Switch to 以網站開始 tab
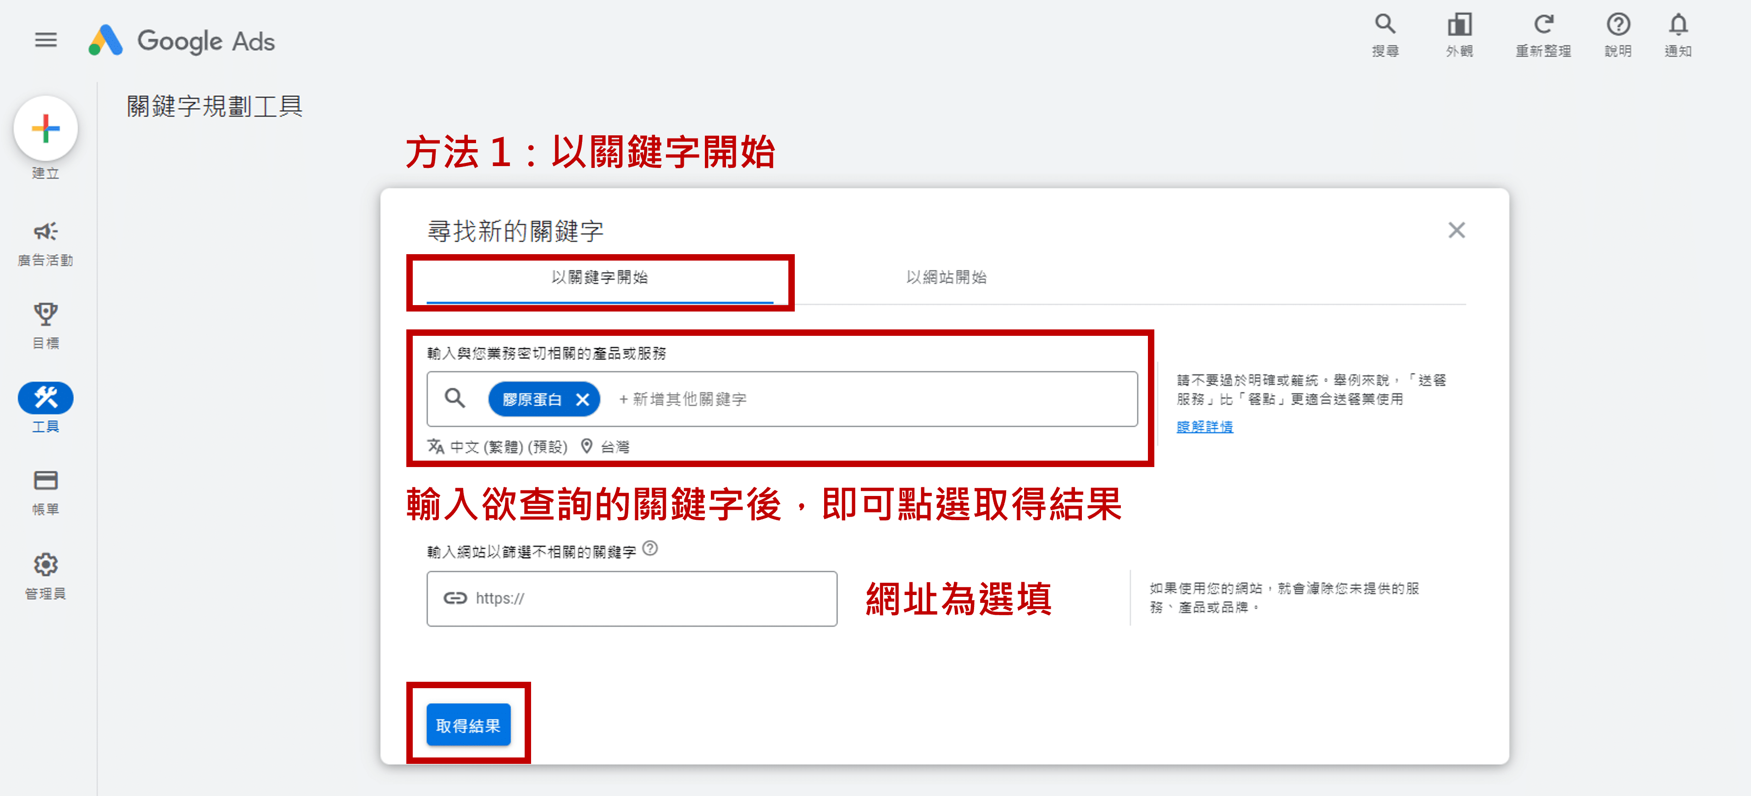The width and height of the screenshot is (1751, 796). [946, 278]
